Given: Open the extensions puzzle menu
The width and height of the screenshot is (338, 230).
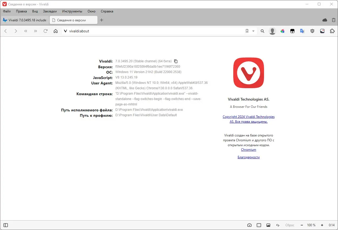Looking at the screenshot, I should (332, 31).
